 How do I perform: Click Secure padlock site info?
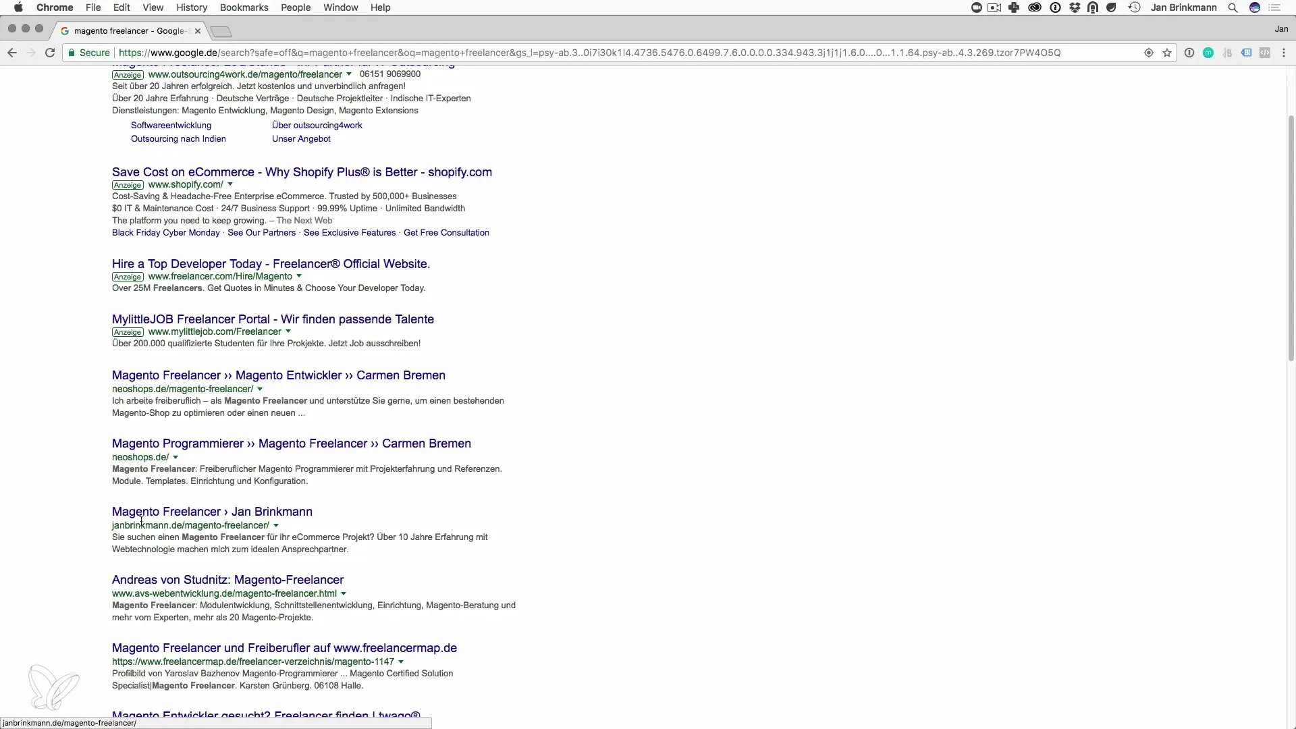tap(88, 53)
